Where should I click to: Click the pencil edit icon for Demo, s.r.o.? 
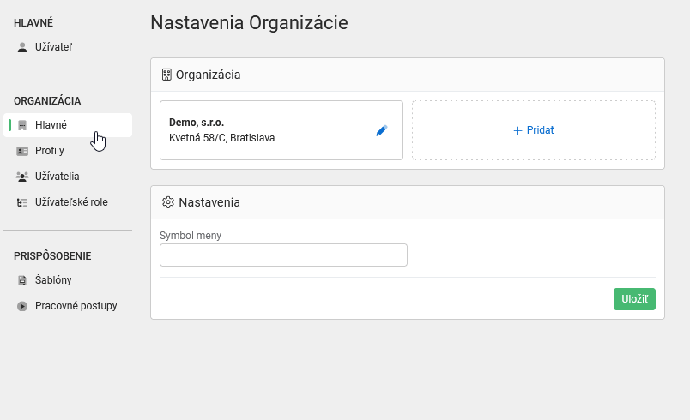(382, 130)
